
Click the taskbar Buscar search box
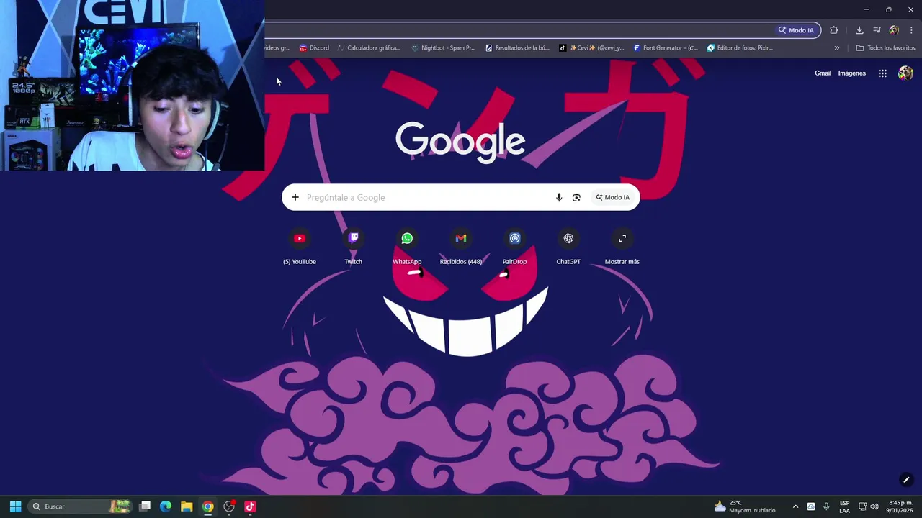[x=81, y=506]
